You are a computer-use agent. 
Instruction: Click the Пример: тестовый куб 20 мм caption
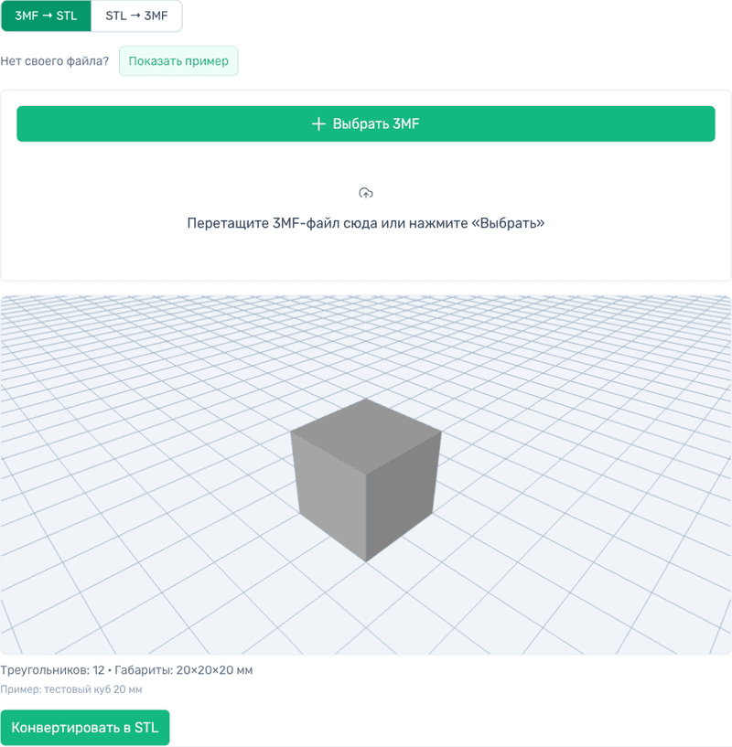[x=71, y=689]
